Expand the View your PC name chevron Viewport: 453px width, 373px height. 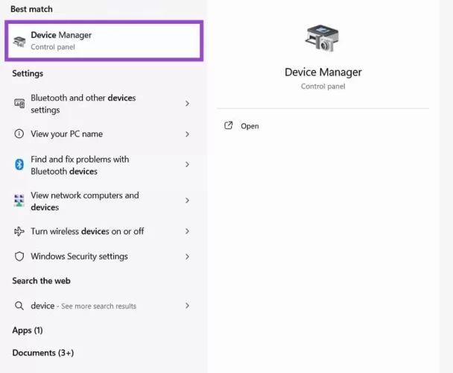click(187, 134)
